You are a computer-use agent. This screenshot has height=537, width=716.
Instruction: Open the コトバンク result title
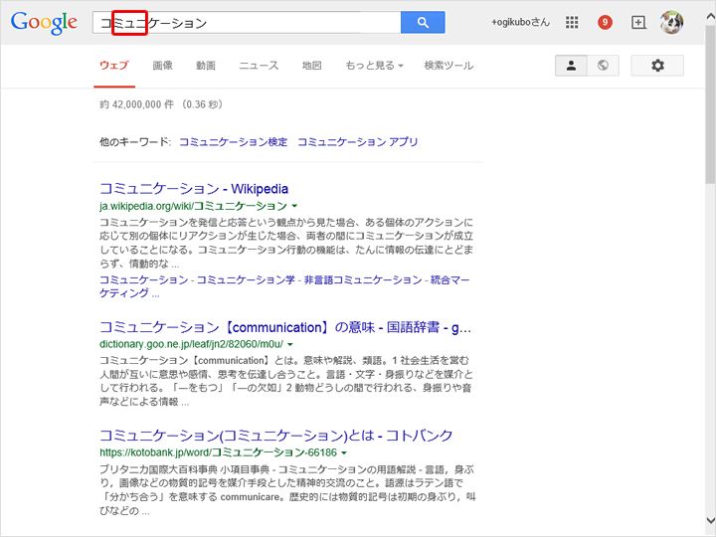275,436
